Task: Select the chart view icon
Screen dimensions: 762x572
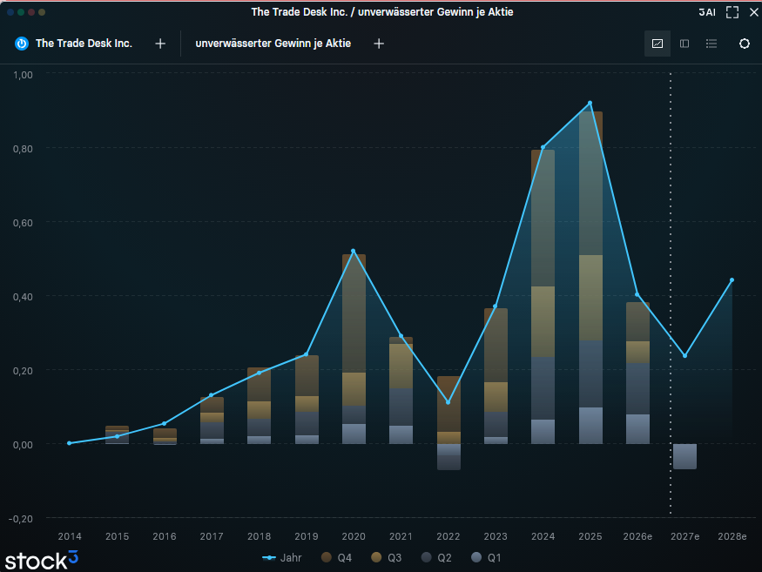Action: click(x=657, y=44)
